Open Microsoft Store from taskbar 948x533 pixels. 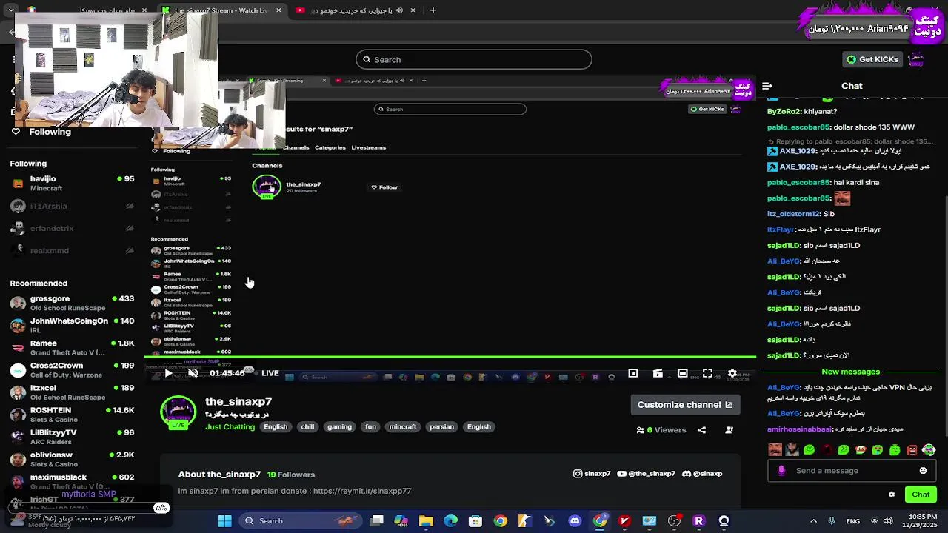click(475, 521)
